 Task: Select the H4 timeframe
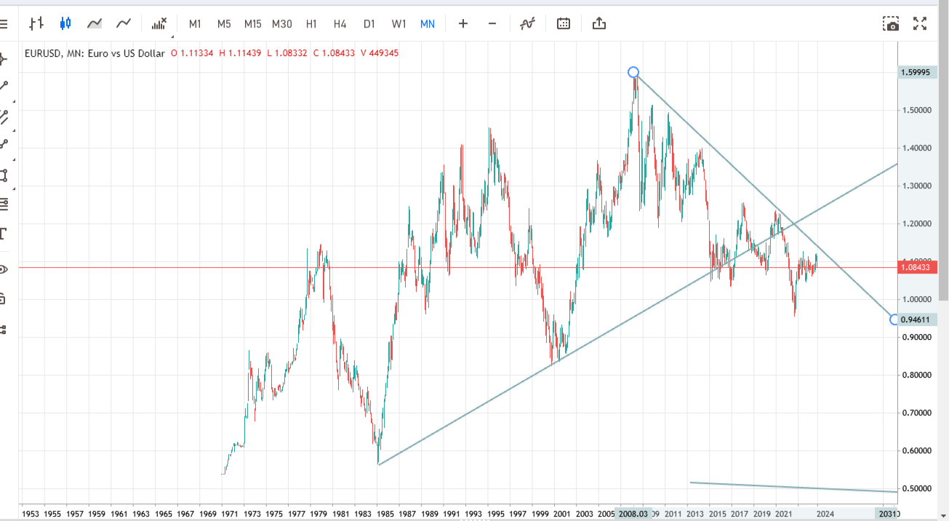click(x=340, y=24)
